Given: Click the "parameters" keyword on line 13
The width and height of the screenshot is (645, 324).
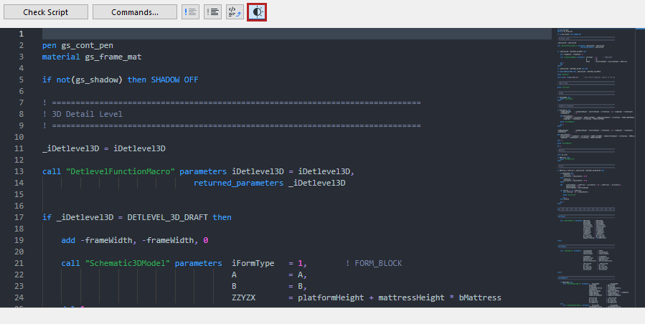Looking at the screenshot, I should (x=203, y=171).
